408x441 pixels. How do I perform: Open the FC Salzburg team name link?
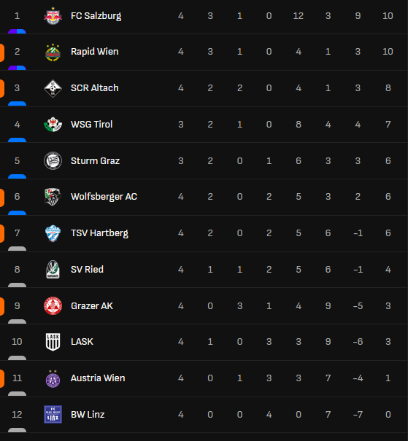[x=96, y=16]
